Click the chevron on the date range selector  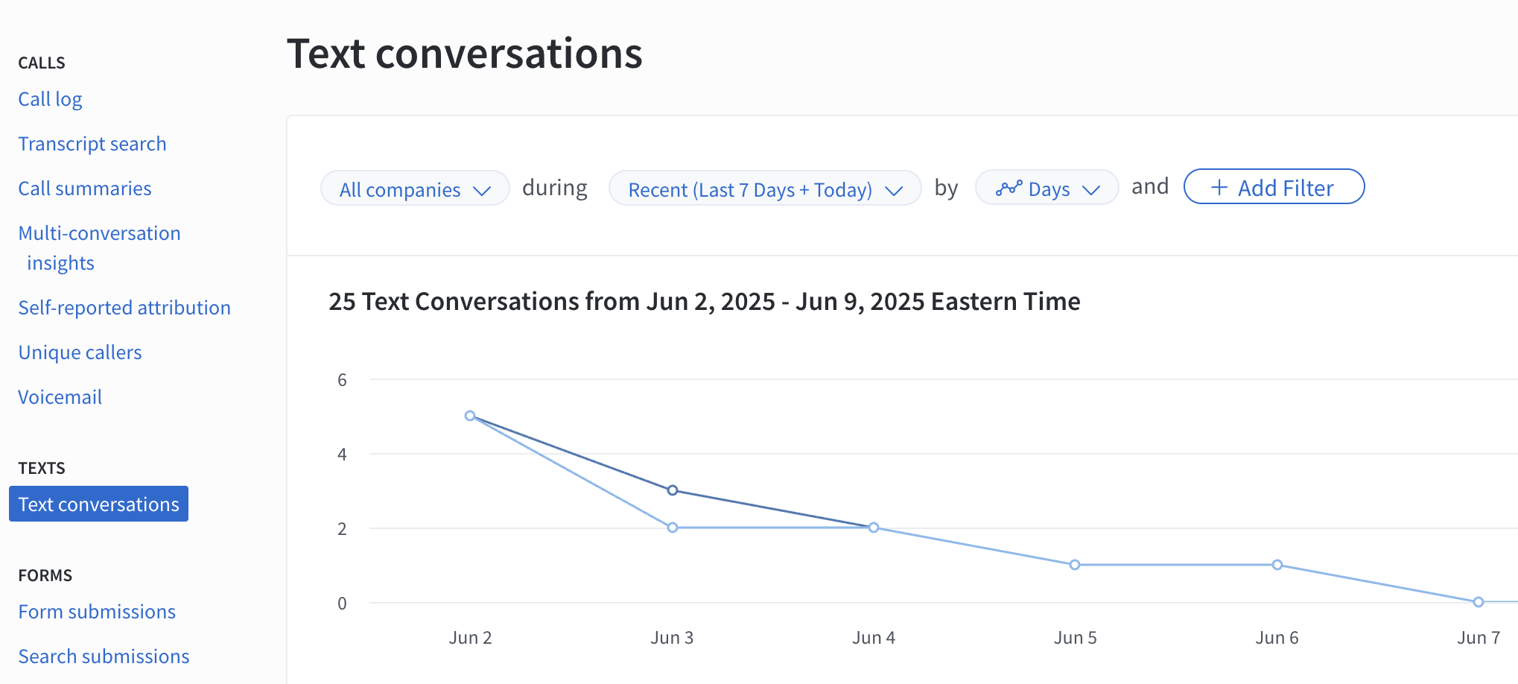(x=895, y=190)
